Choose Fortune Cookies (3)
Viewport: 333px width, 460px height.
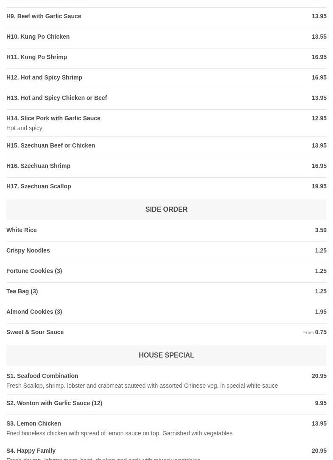coord(34,271)
